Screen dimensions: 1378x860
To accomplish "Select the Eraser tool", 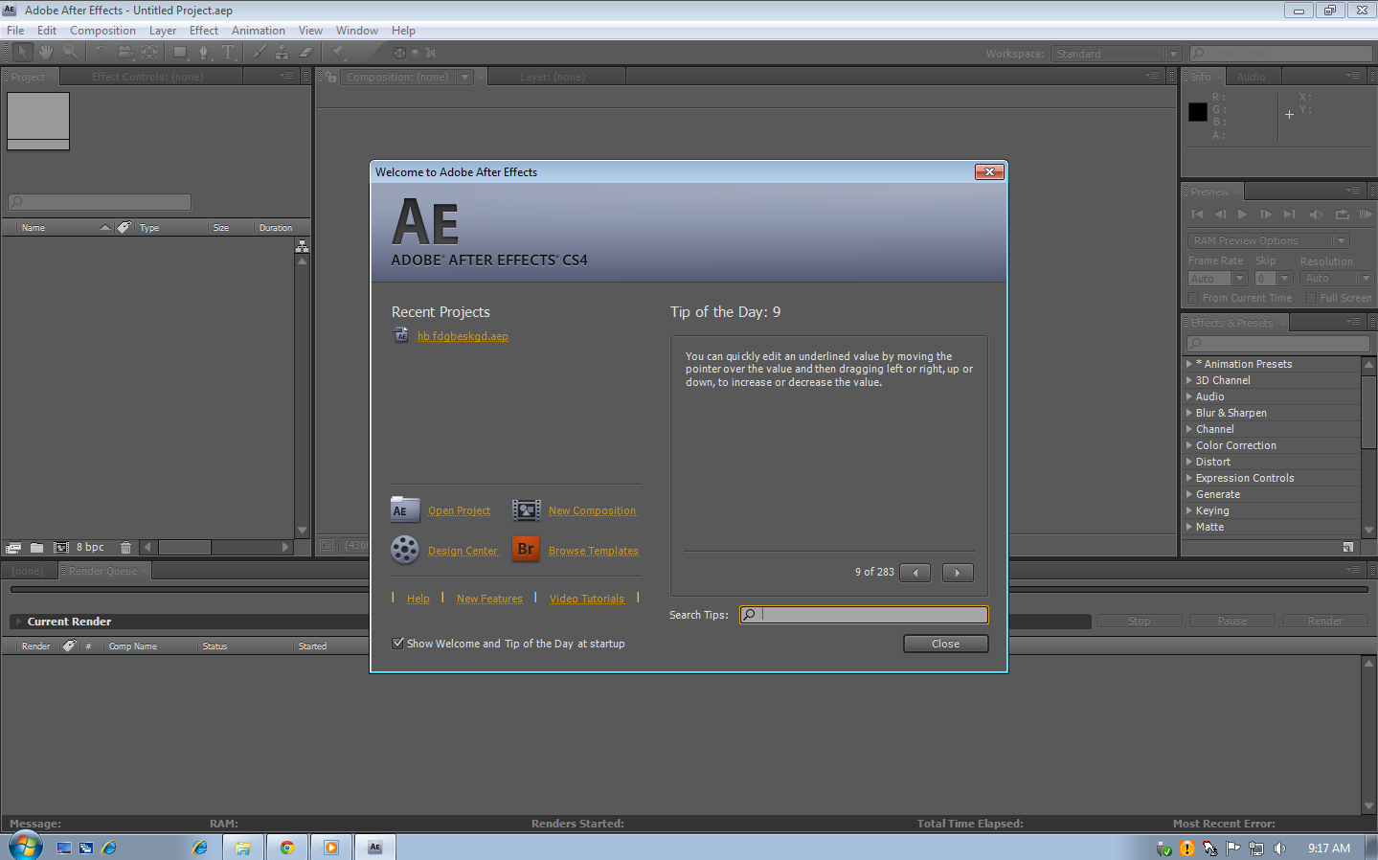I will pyautogui.click(x=306, y=53).
